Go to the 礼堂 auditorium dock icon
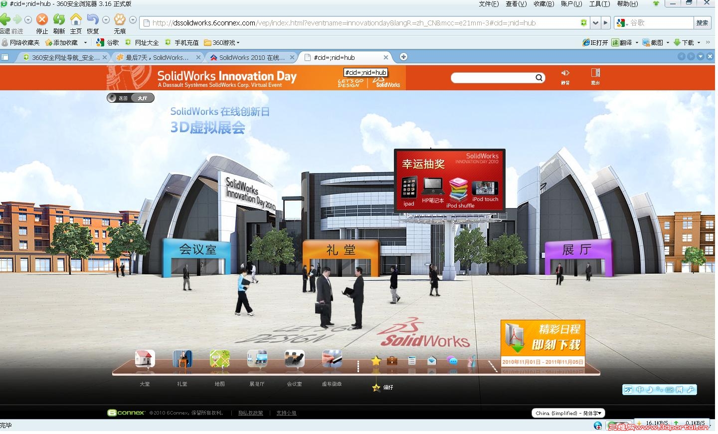 (182, 359)
